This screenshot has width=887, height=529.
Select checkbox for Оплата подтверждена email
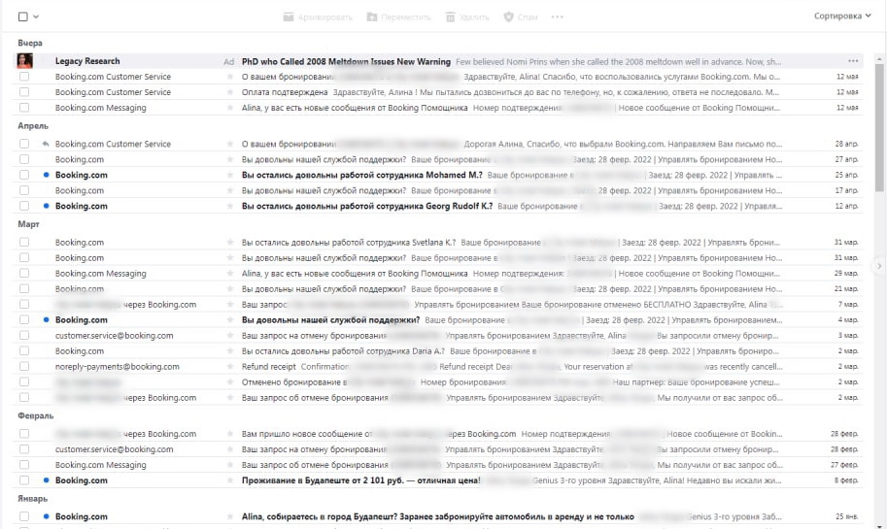[23, 91]
